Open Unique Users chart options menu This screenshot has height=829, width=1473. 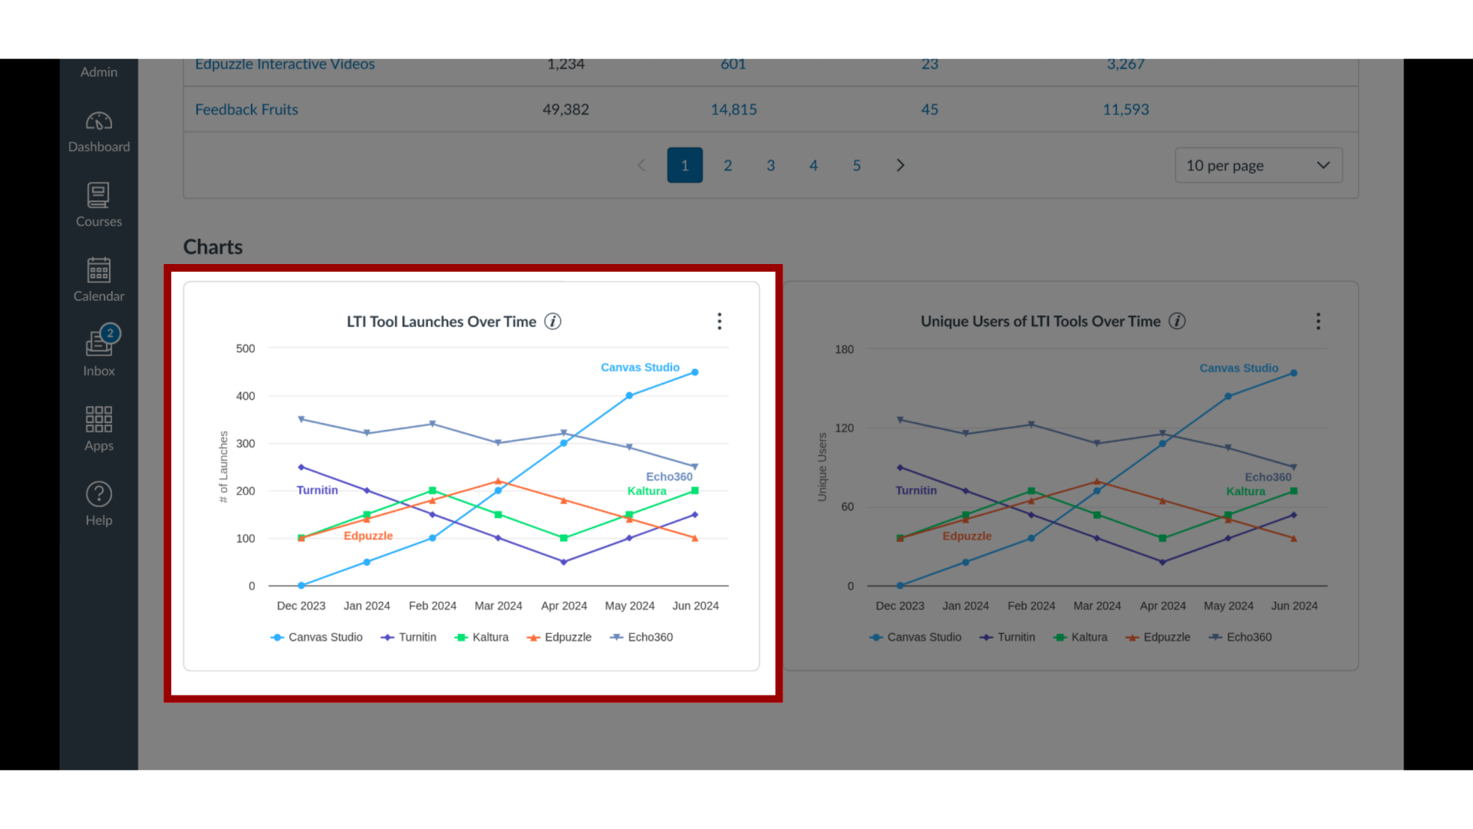(x=1318, y=321)
